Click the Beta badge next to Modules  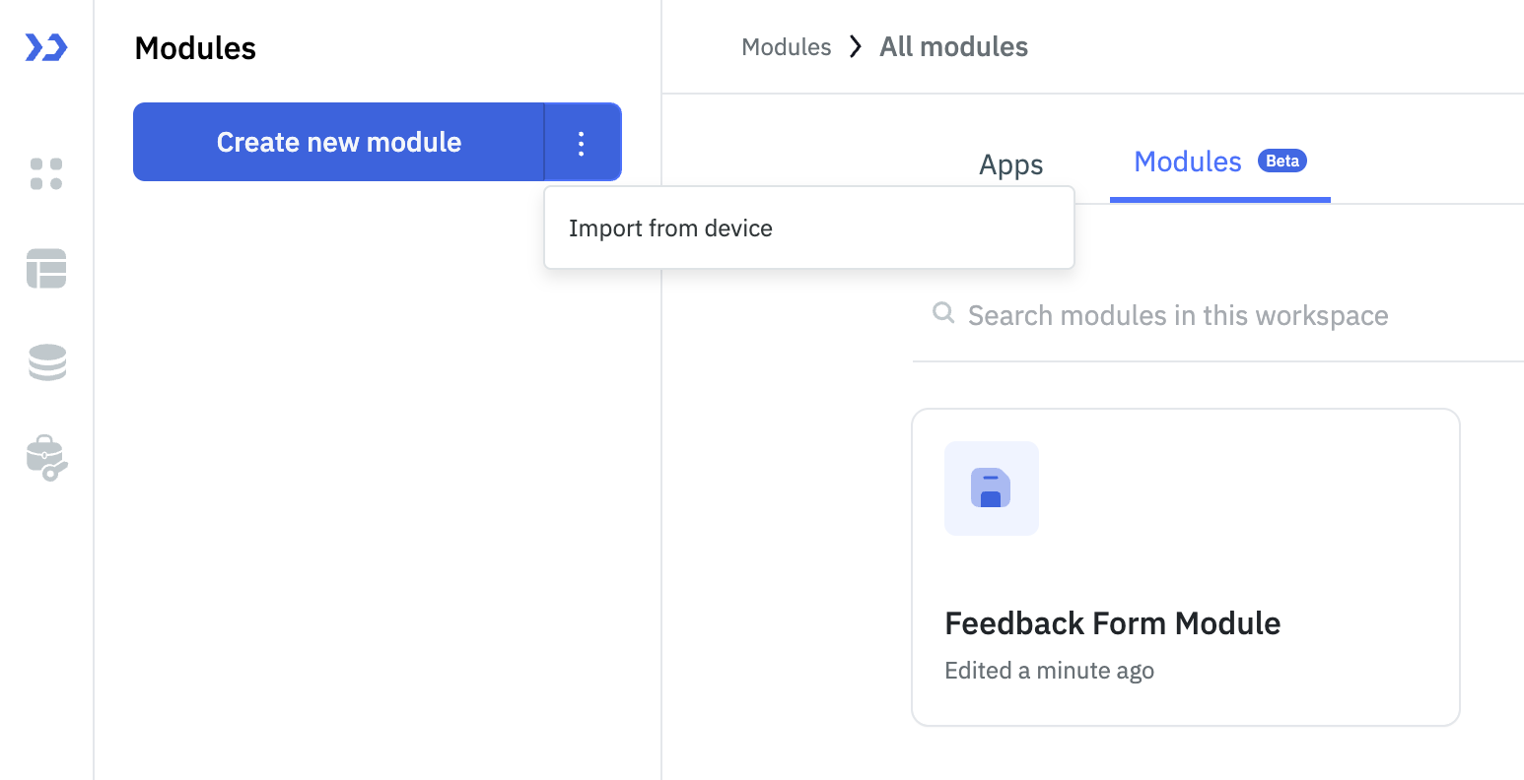click(1282, 161)
